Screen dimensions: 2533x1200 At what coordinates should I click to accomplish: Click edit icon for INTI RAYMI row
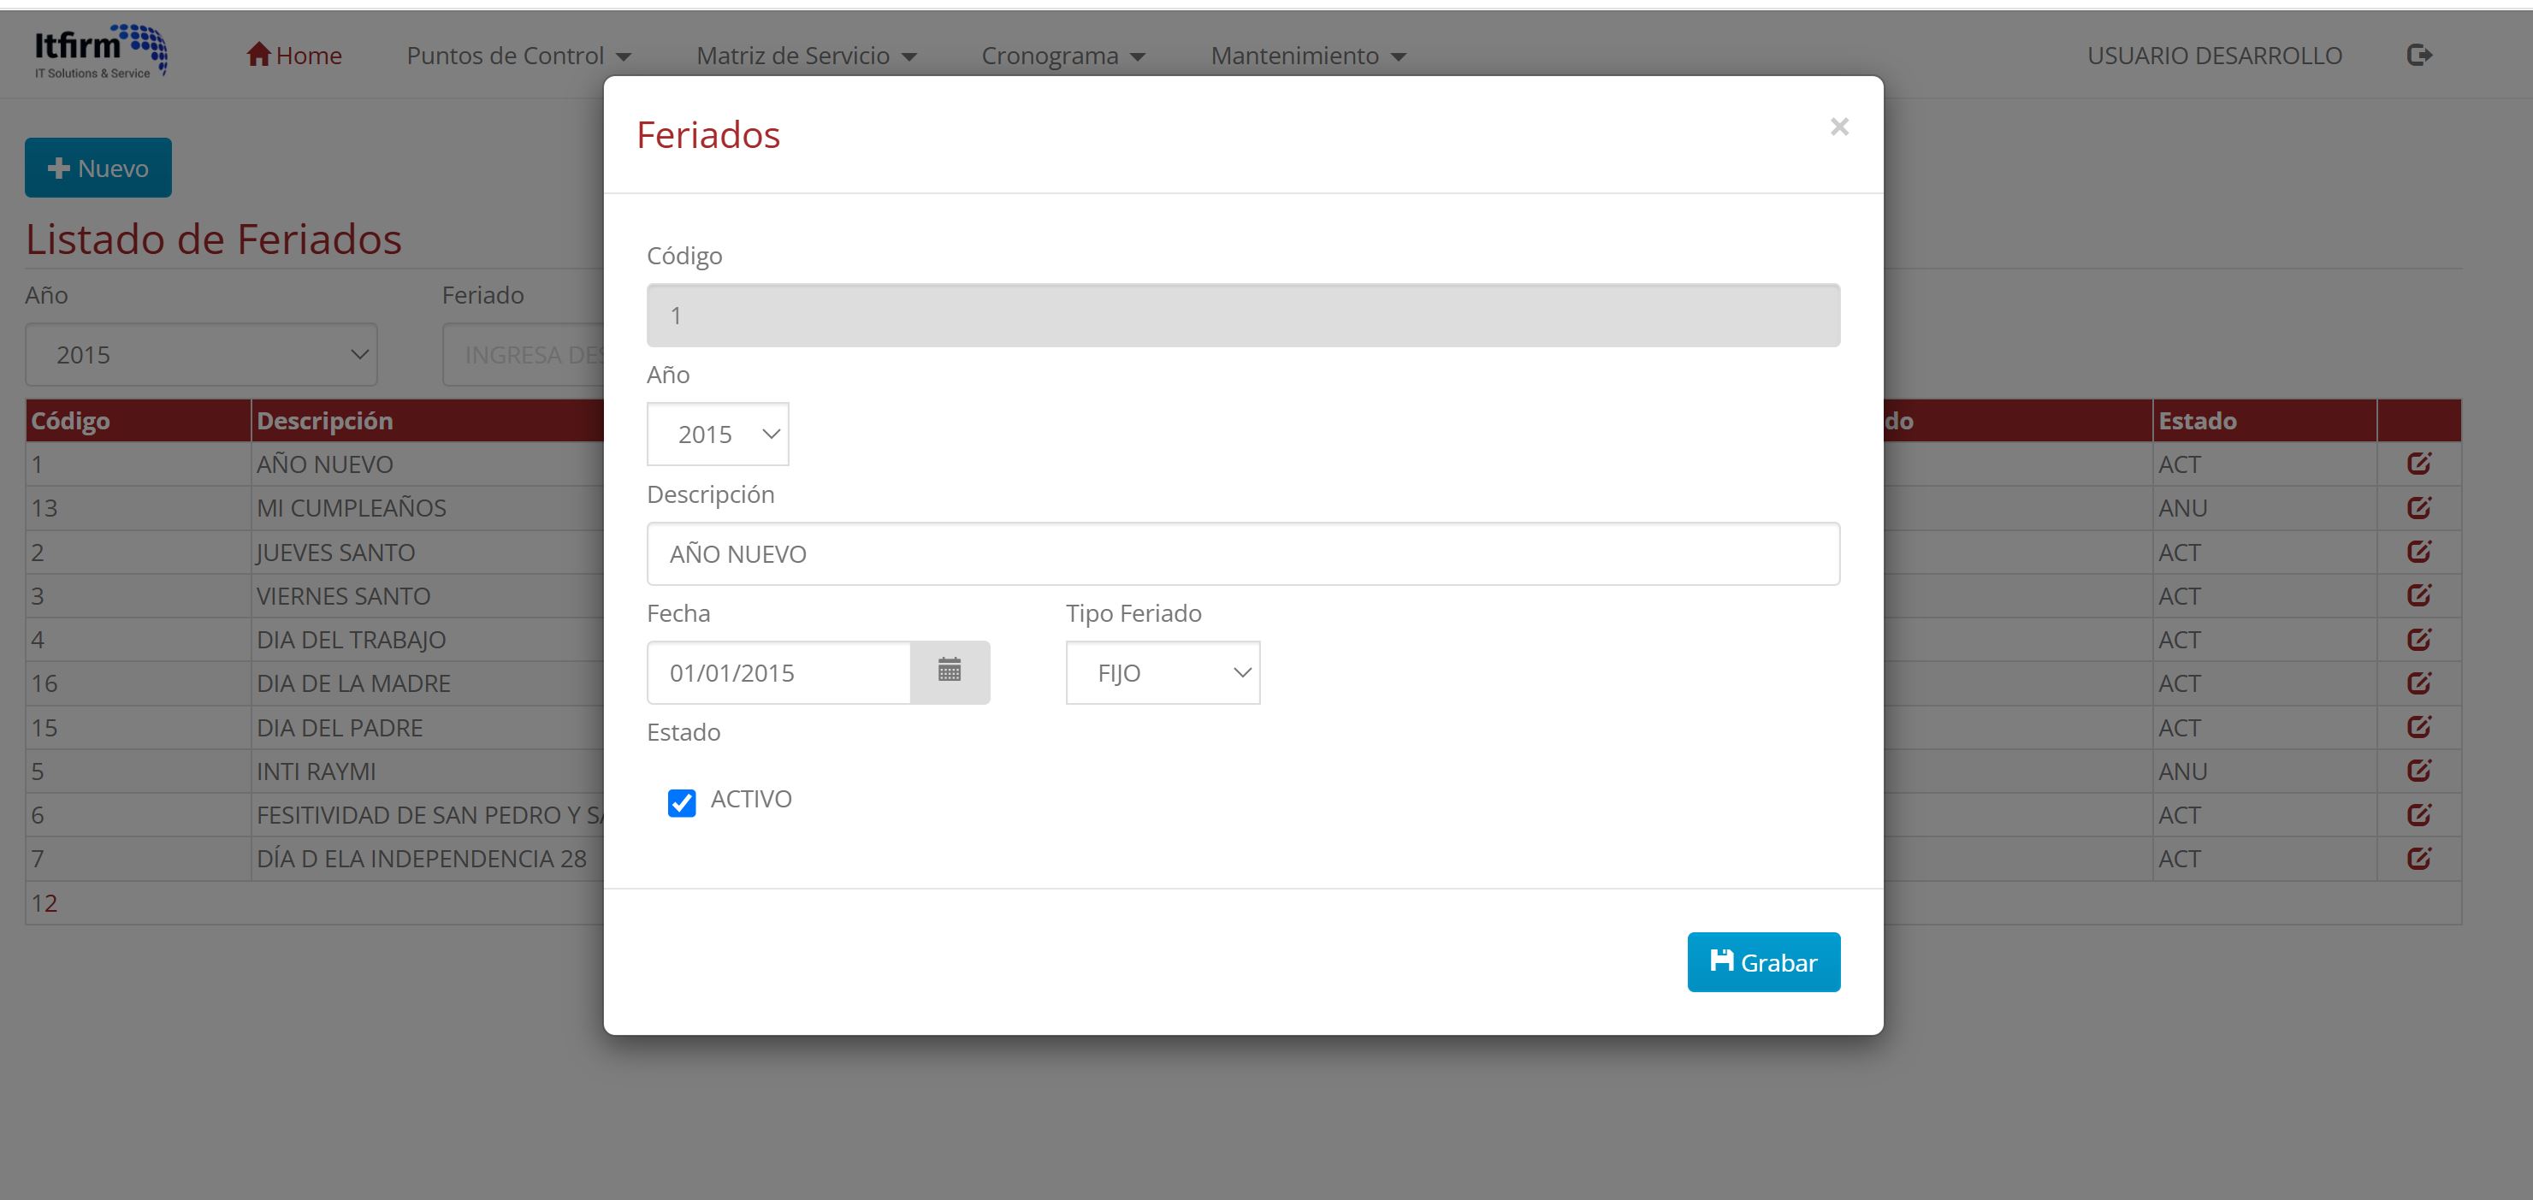2418,771
